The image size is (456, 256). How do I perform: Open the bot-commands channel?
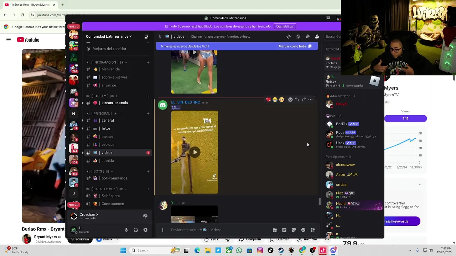118,178
